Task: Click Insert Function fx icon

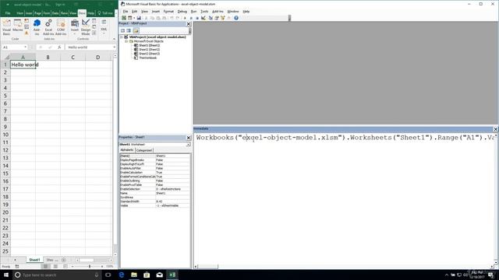Action: coord(59,47)
